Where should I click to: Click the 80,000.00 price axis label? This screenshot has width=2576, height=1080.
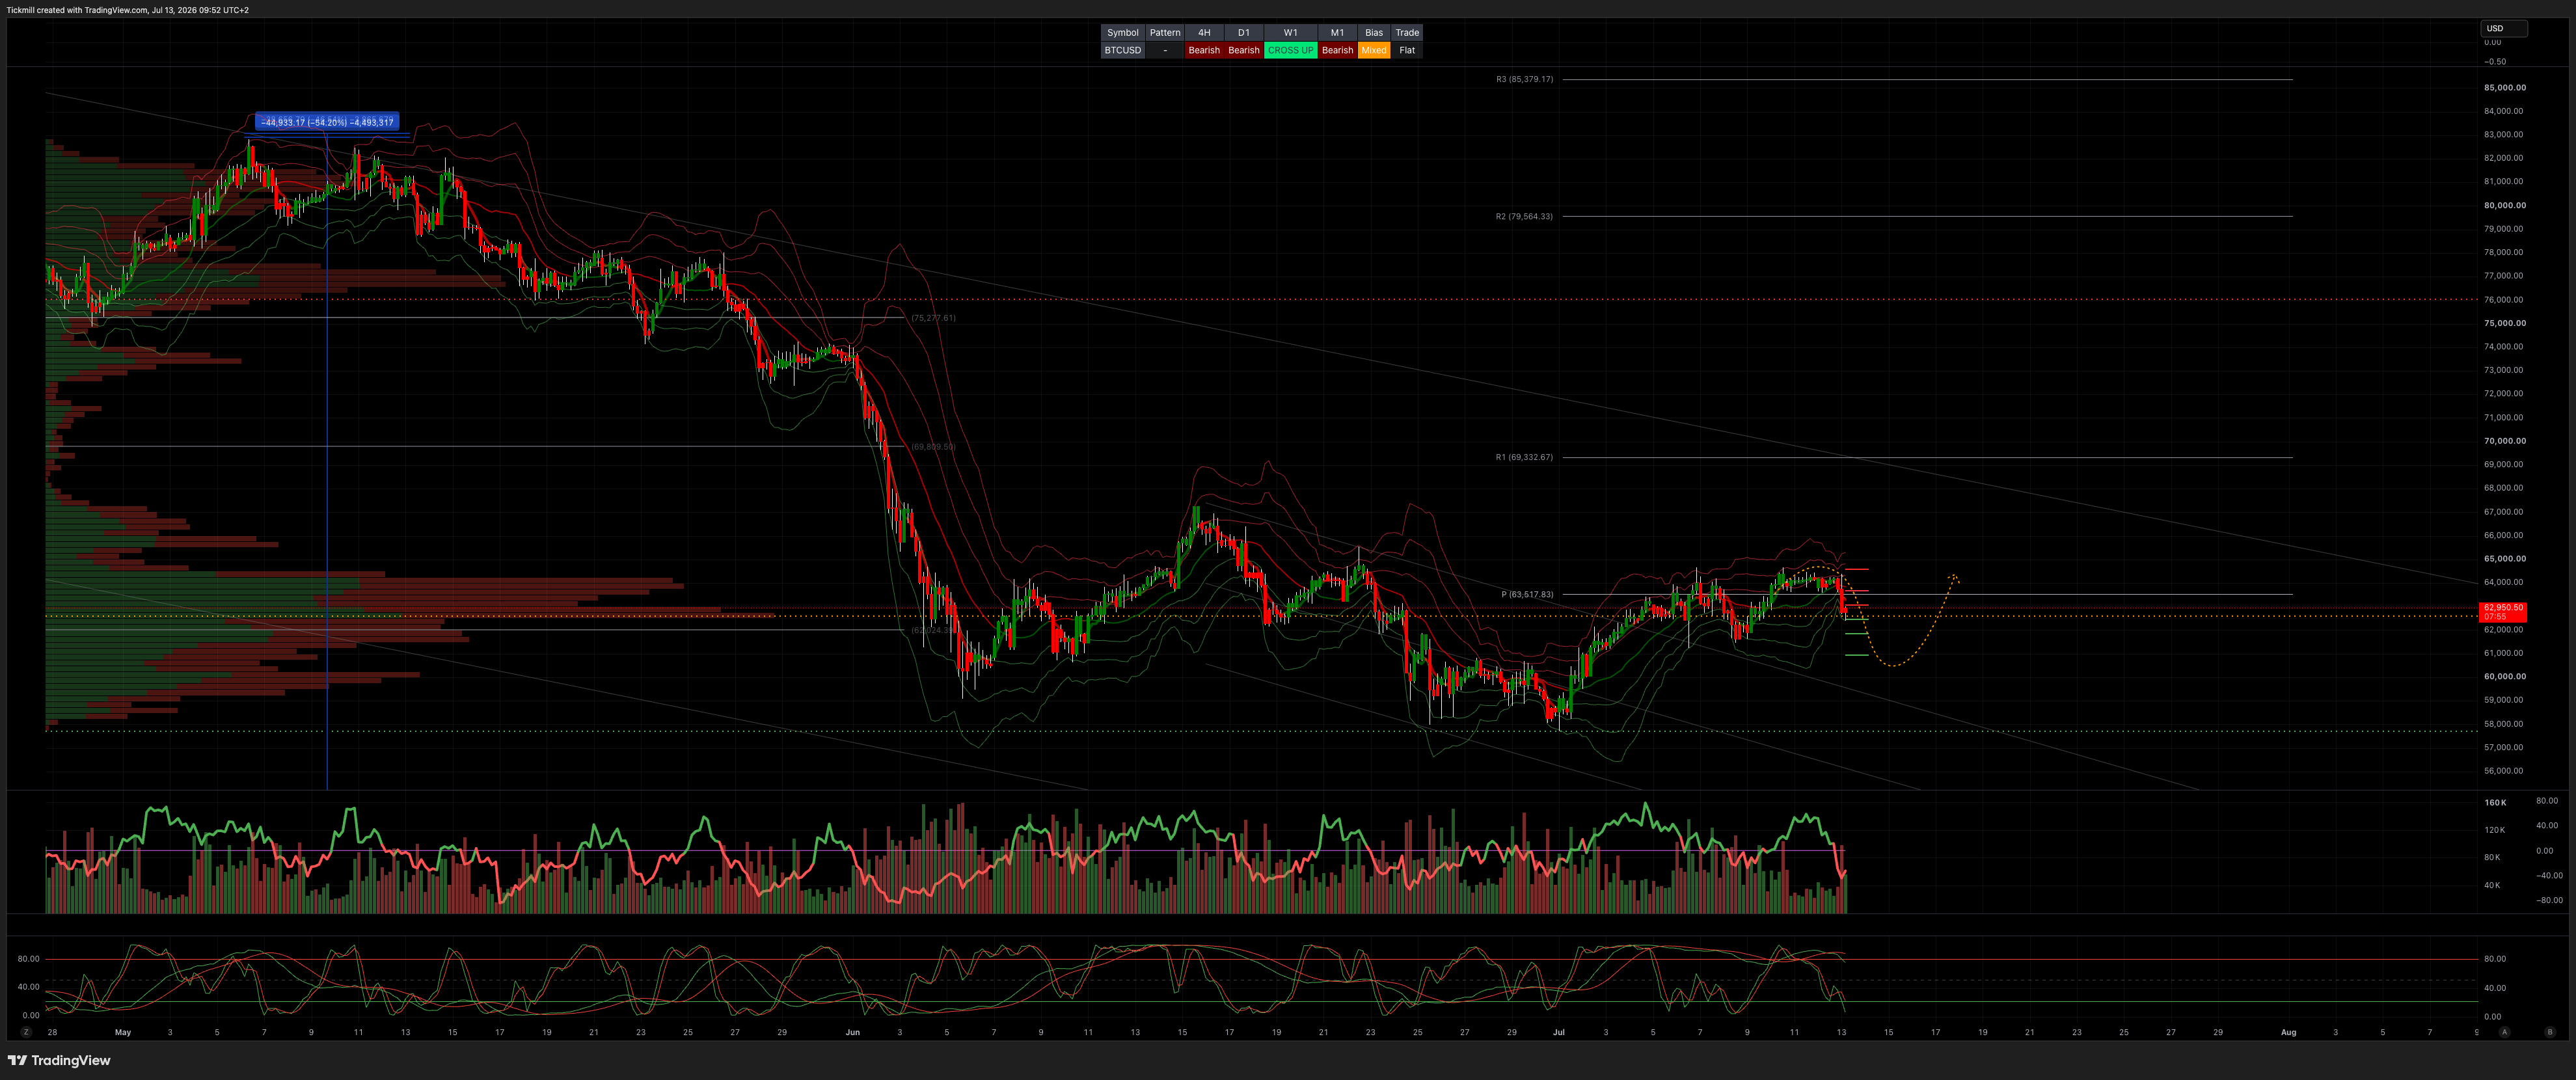click(2504, 205)
